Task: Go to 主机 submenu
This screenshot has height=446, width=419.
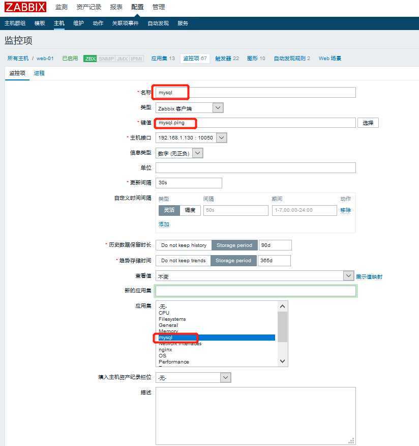Action: point(59,23)
